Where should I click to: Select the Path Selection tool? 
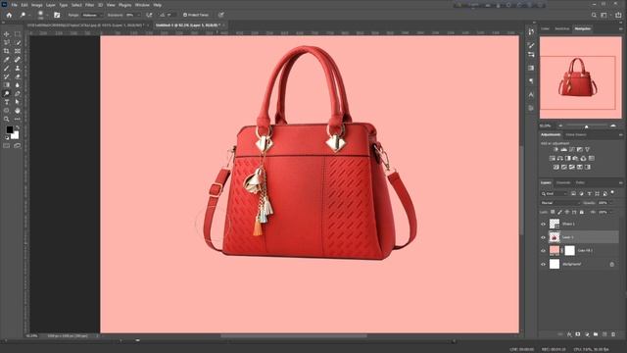coord(18,102)
